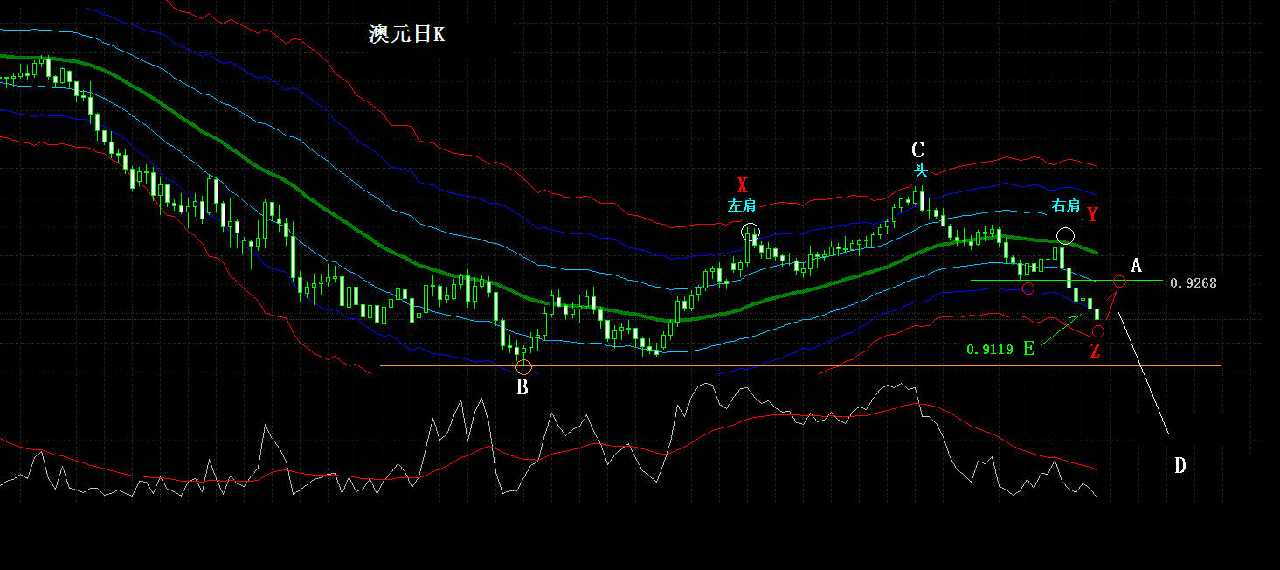Click the white circle marking the right shoulder
The image size is (1280, 570).
pyautogui.click(x=1065, y=235)
